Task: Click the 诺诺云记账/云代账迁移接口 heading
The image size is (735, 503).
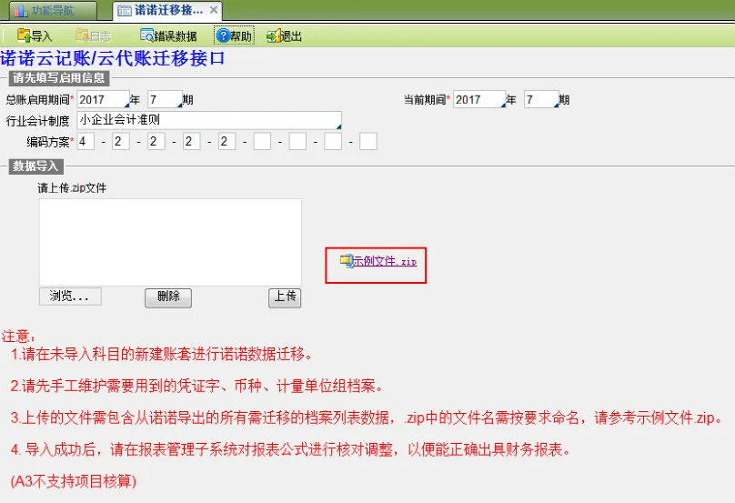Action: pyautogui.click(x=113, y=58)
